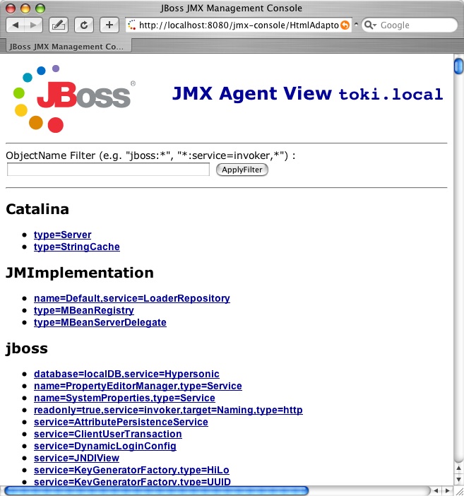
Task: Click the green zoom window button
Action: click(40, 8)
